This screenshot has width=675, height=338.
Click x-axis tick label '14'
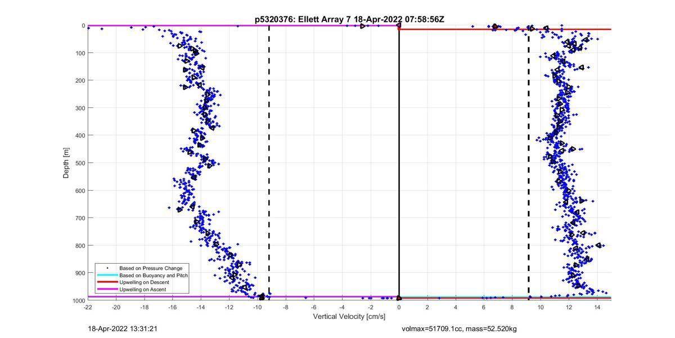click(597, 307)
